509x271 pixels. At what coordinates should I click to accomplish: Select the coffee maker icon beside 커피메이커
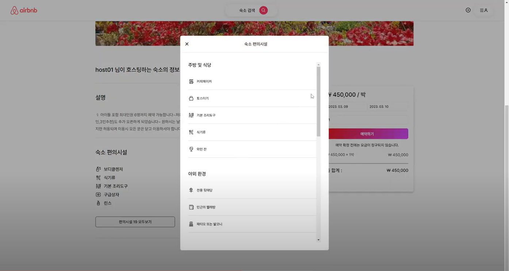click(191, 81)
